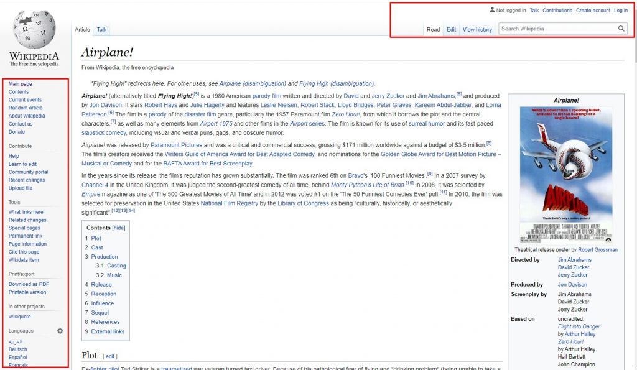Open the View history tab
637x370 pixels.
(x=477, y=30)
